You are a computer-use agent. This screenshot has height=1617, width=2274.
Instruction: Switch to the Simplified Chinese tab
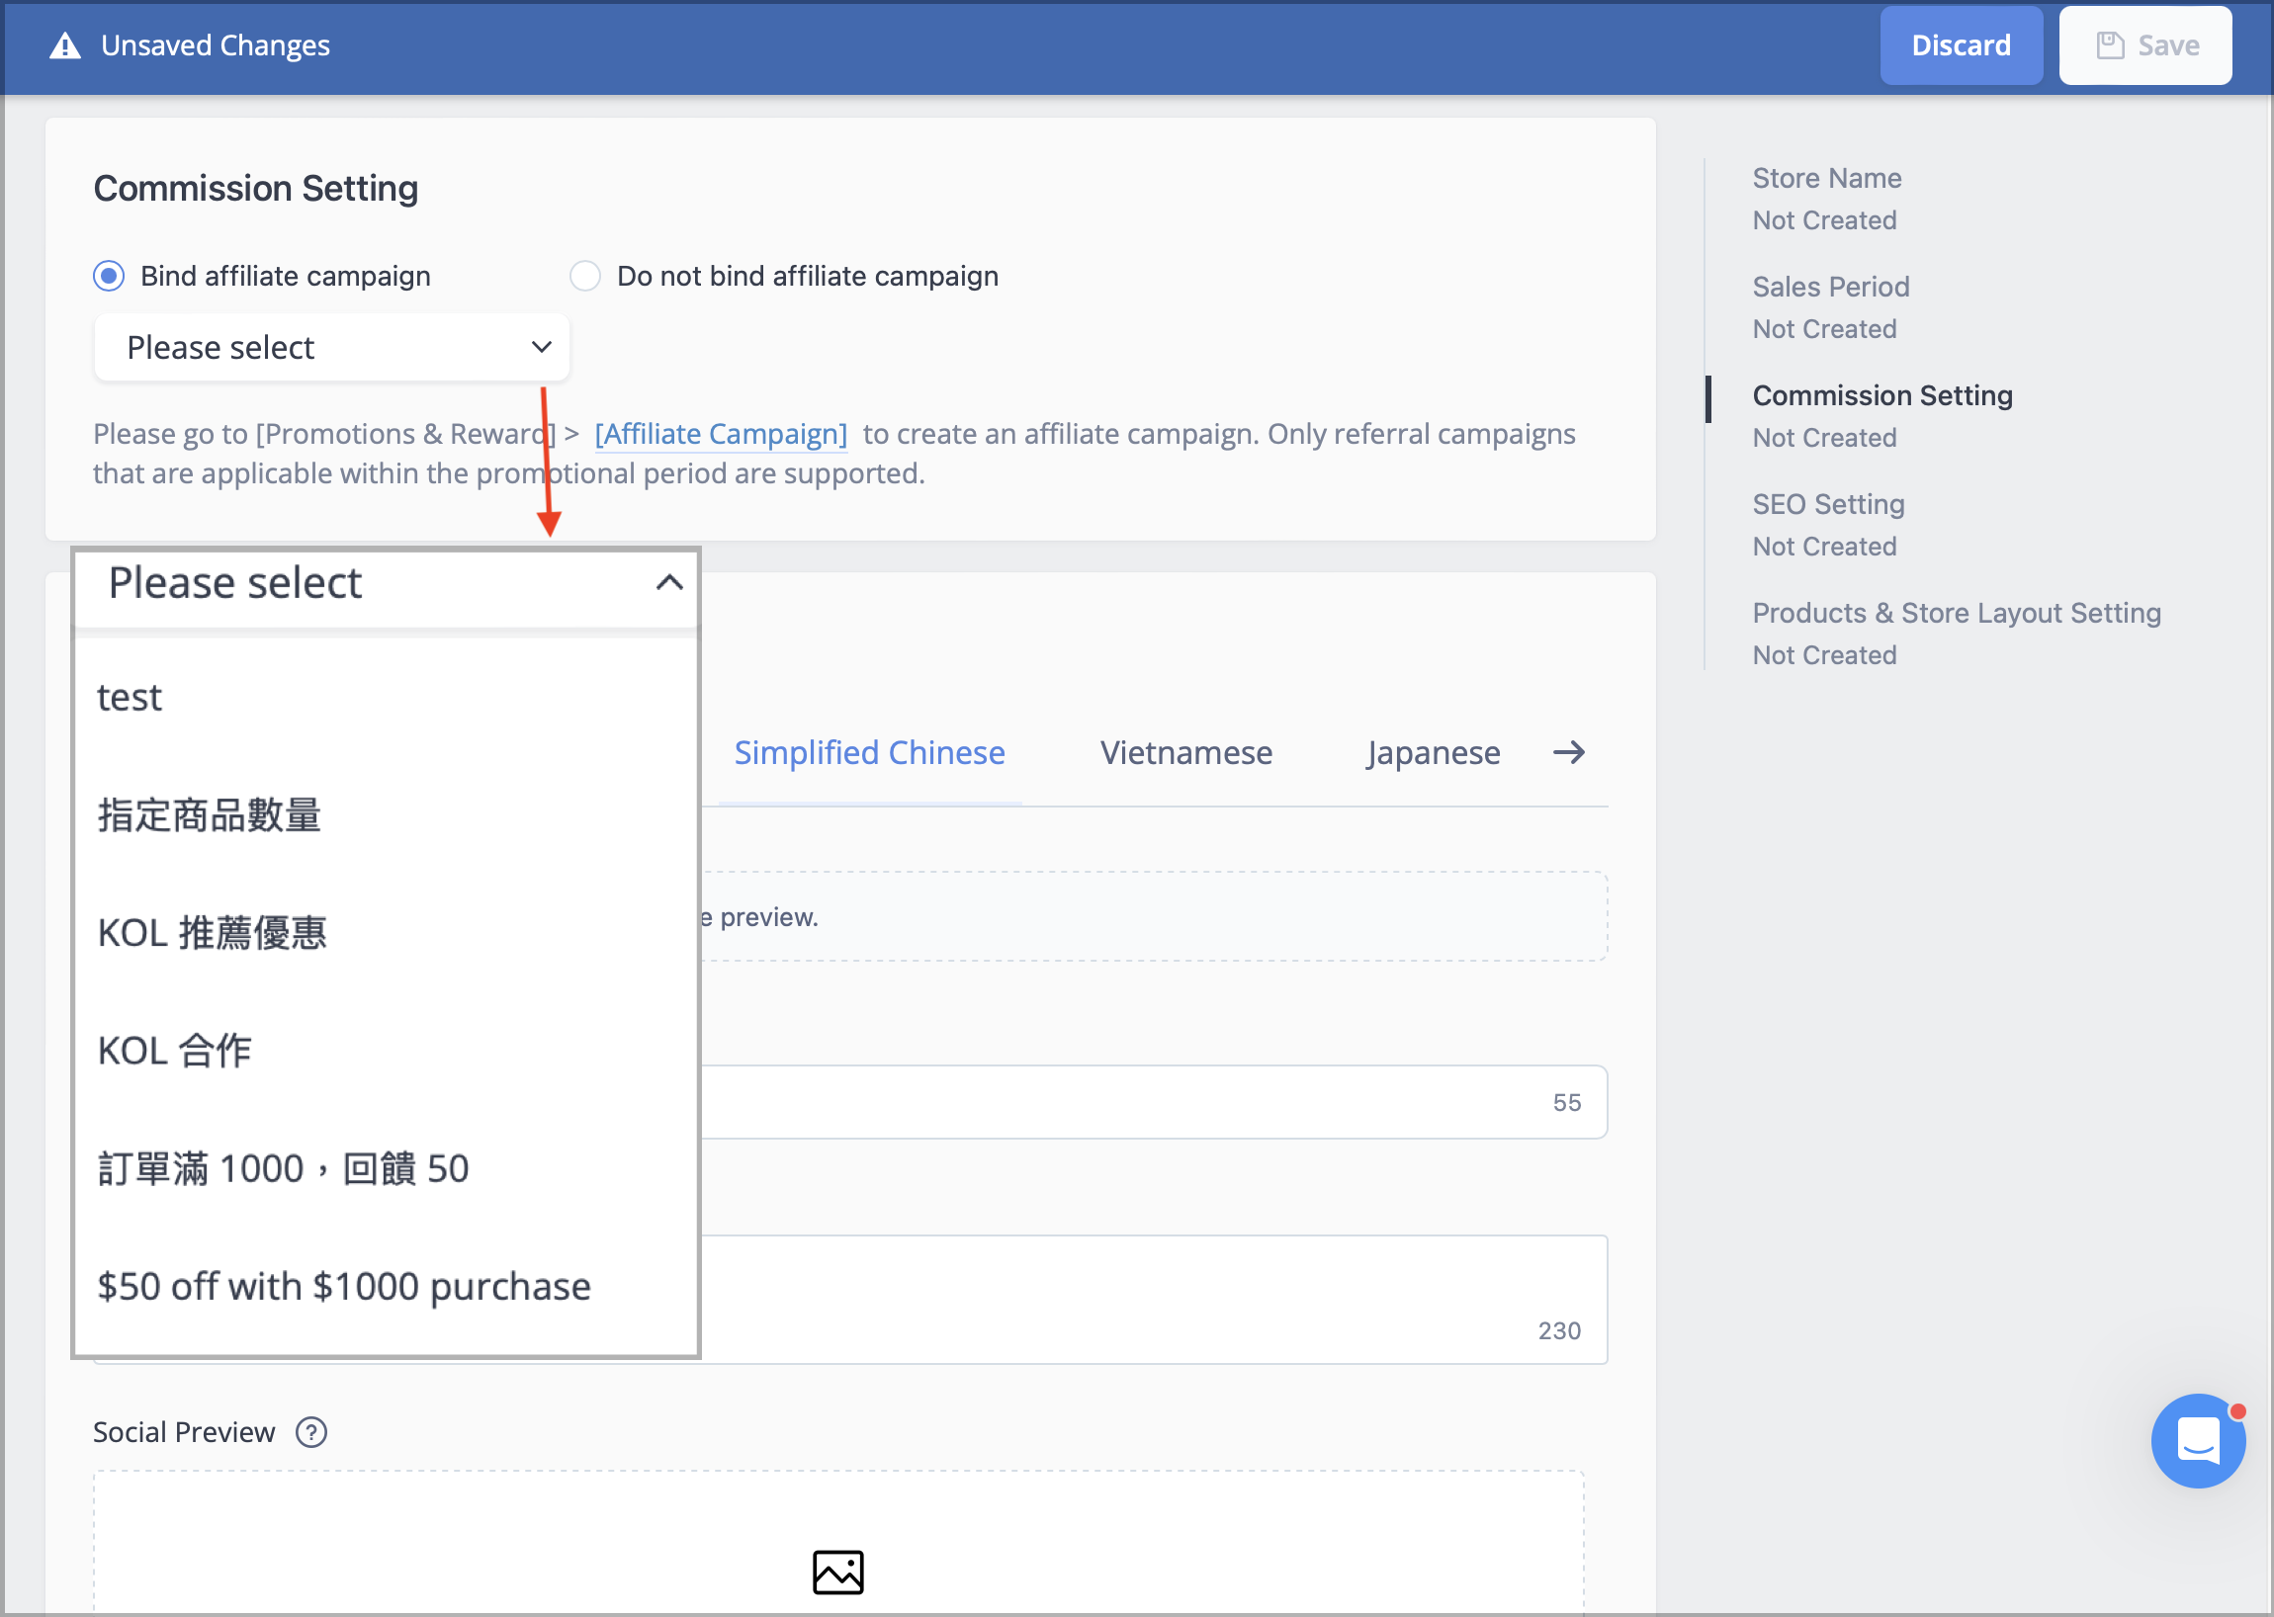tap(868, 753)
